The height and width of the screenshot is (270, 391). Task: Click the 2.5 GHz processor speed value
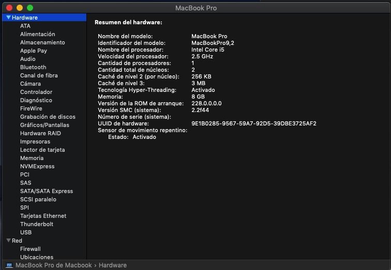click(202, 56)
